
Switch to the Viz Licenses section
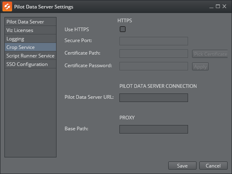[x=31, y=30]
